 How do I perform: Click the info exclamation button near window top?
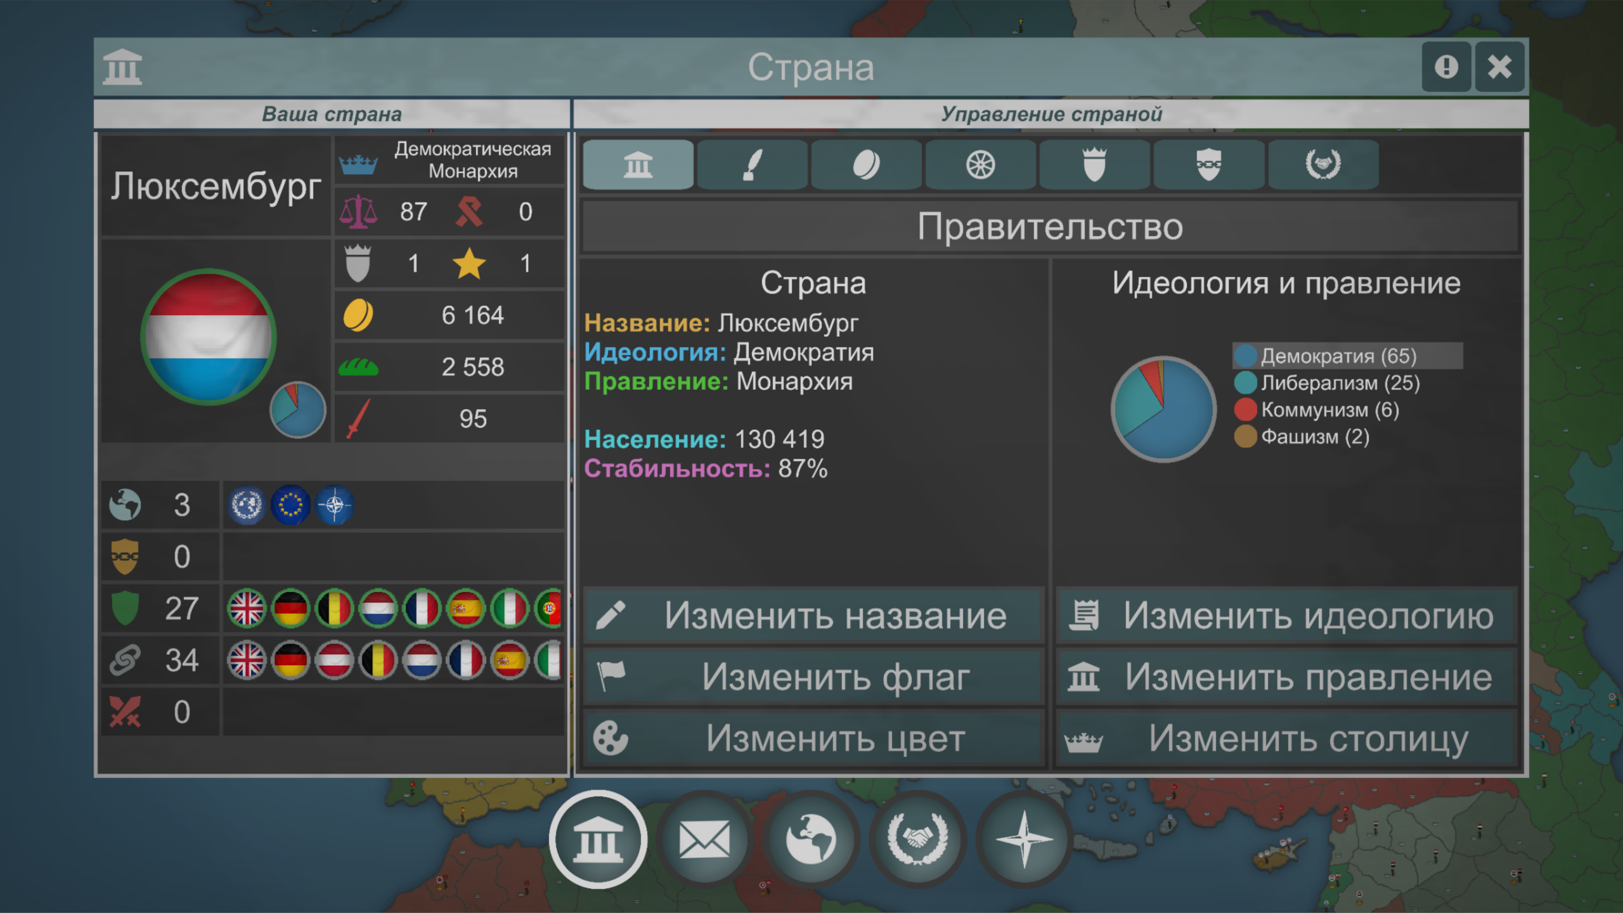click(x=1446, y=67)
